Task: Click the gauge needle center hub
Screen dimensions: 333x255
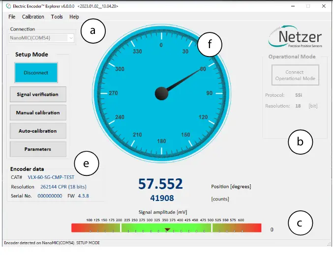Action: pyautogui.click(x=161, y=93)
